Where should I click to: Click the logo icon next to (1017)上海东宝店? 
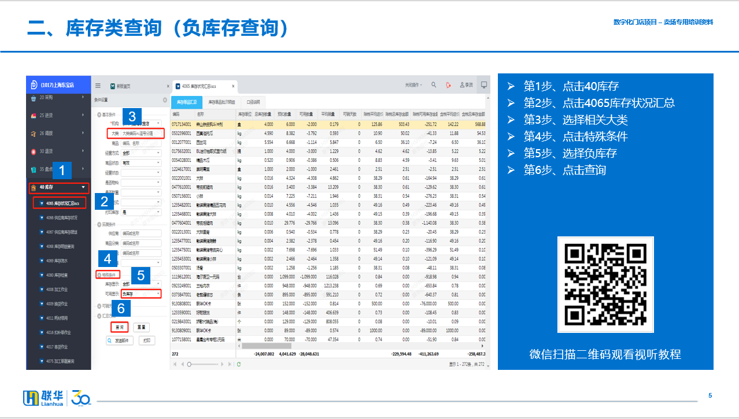point(34,84)
